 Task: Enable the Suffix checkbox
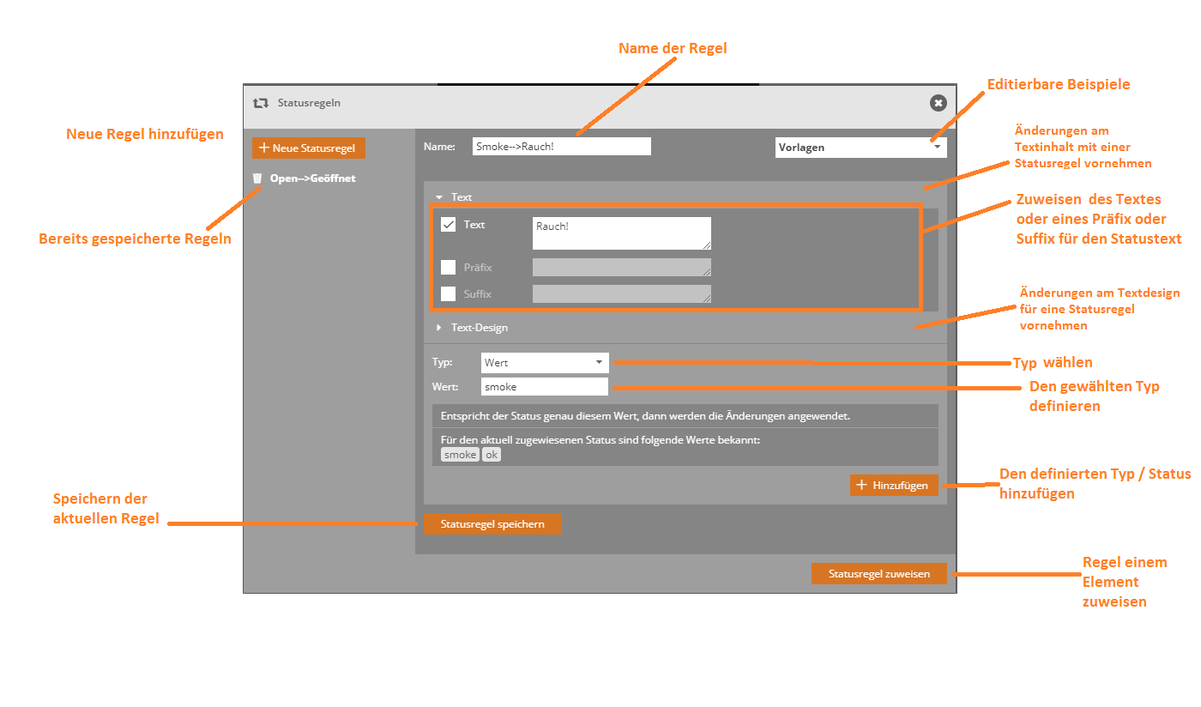(x=448, y=294)
